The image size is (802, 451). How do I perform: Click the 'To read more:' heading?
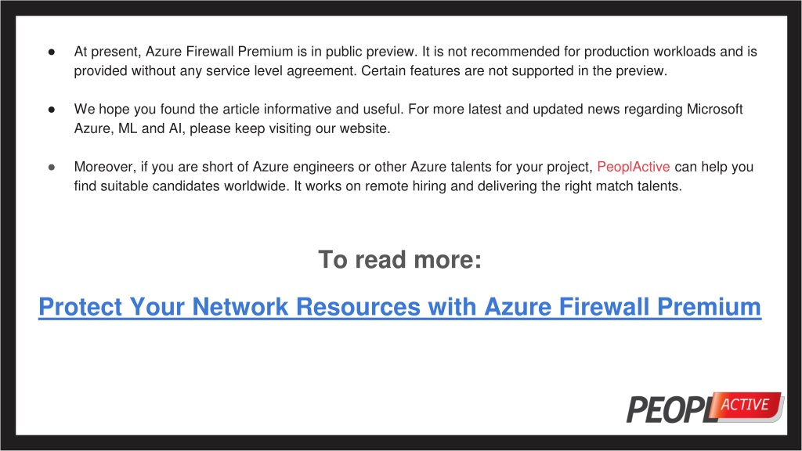point(400,260)
